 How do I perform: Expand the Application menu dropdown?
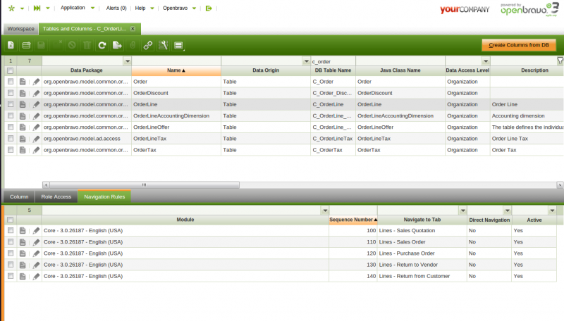pyautogui.click(x=78, y=8)
